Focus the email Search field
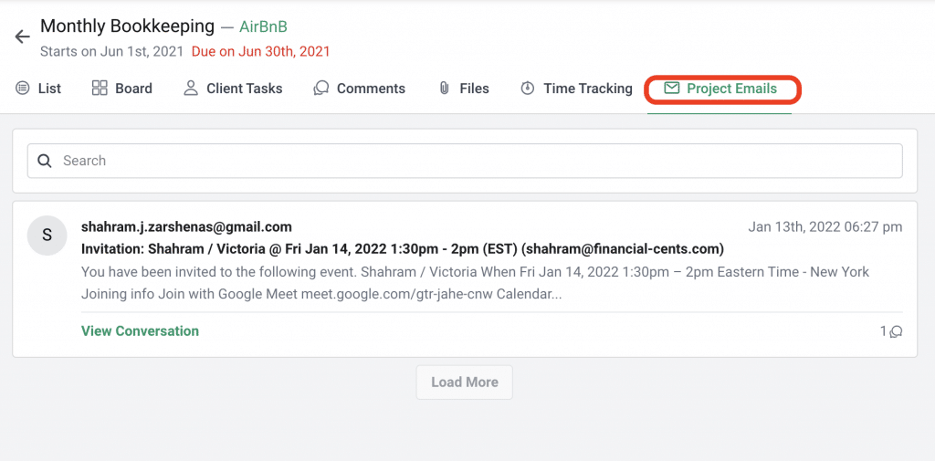Screen dimensions: 935x461 465,161
